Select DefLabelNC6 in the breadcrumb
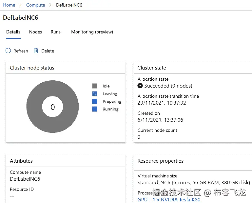The image size is (252, 203). [x=69, y=5]
